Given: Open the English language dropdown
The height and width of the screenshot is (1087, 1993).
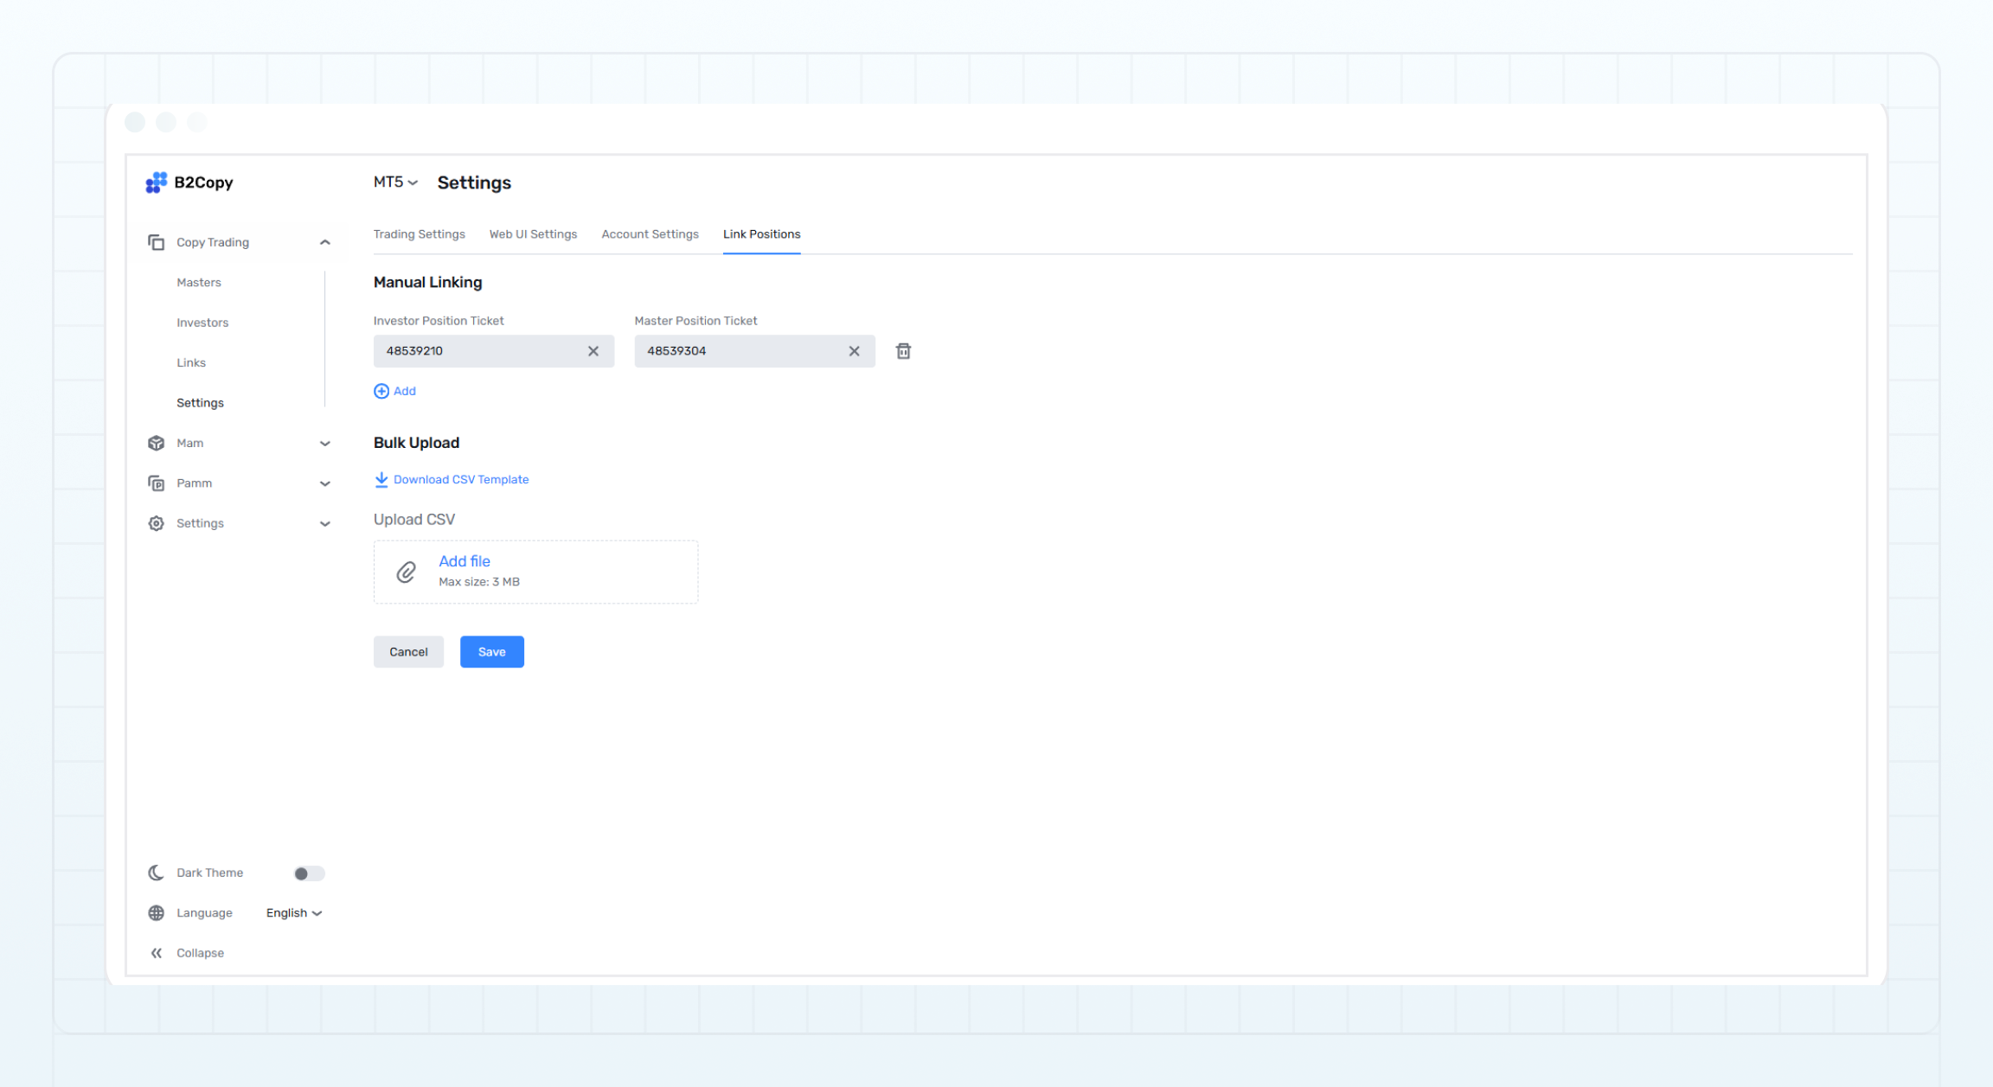Looking at the screenshot, I should point(294,913).
